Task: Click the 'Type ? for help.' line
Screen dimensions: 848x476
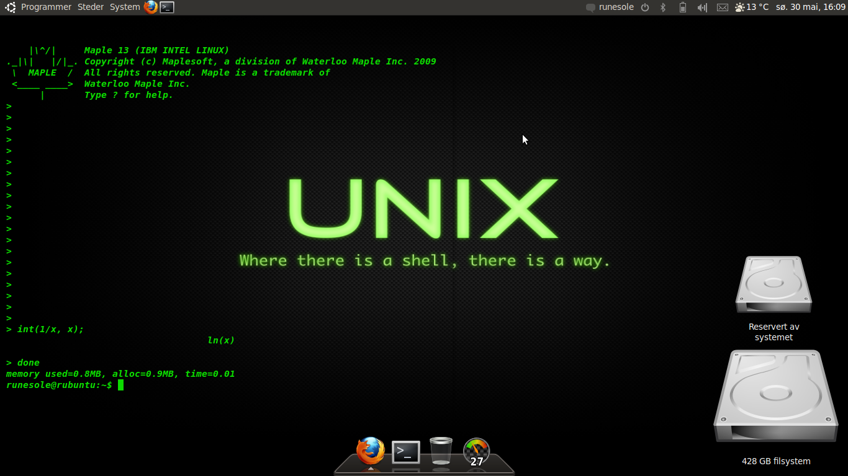Action: pos(129,95)
